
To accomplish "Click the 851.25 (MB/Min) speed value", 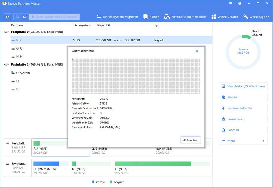I will click(x=110, y=127).
